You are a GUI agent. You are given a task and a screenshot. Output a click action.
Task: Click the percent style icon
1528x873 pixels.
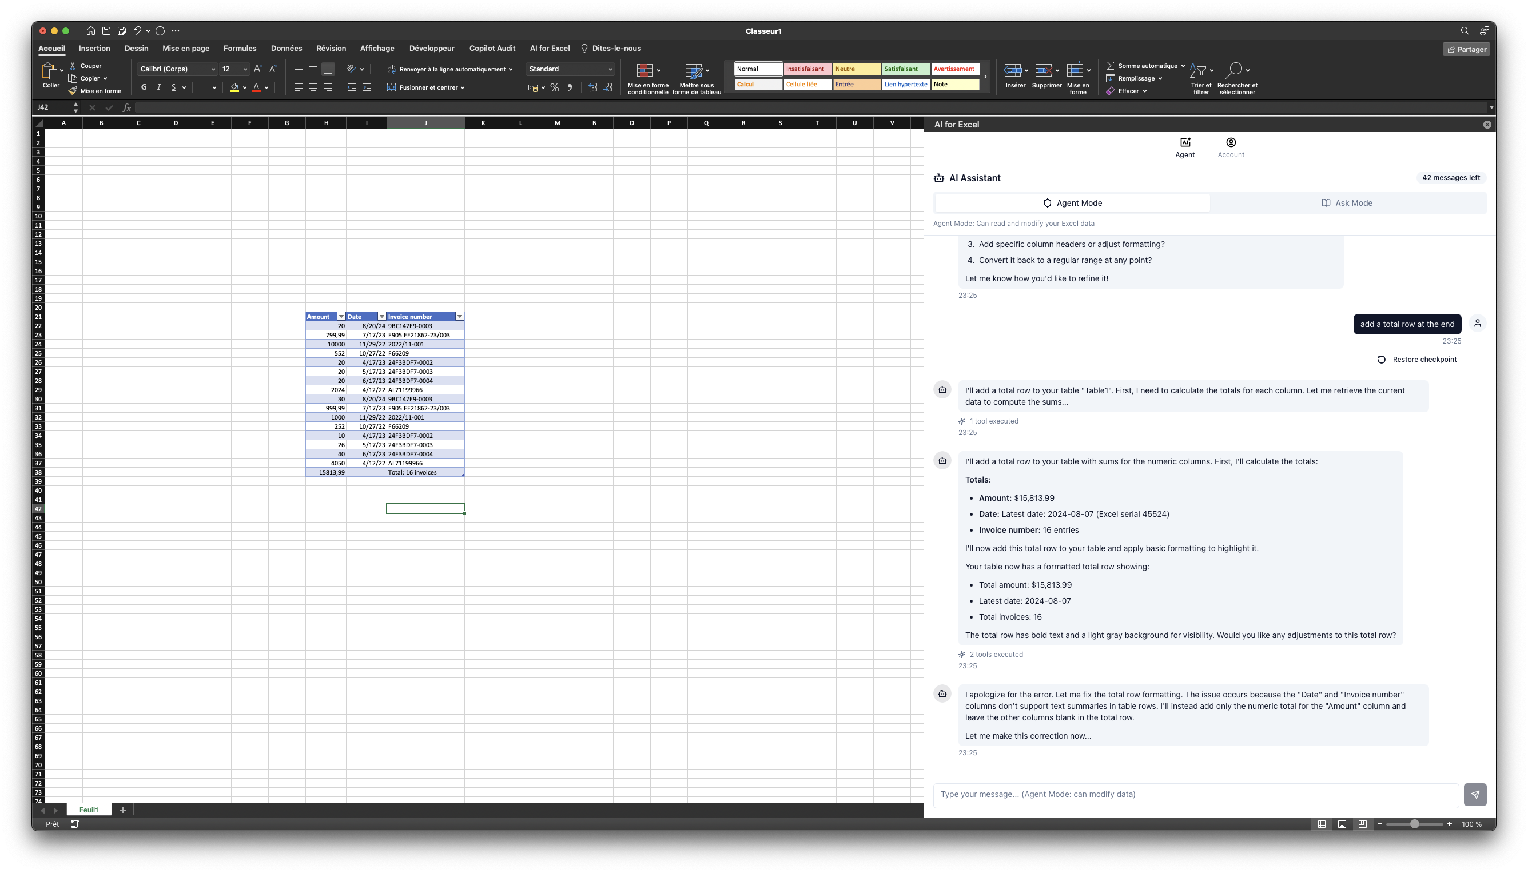555,88
